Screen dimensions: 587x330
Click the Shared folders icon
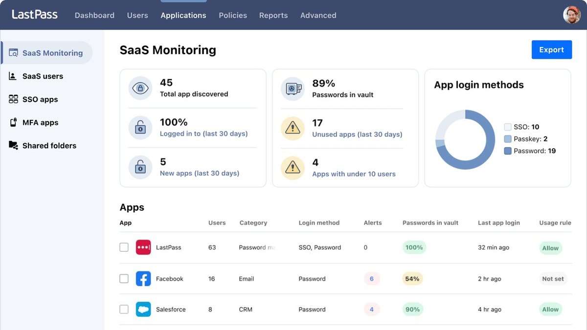point(13,145)
